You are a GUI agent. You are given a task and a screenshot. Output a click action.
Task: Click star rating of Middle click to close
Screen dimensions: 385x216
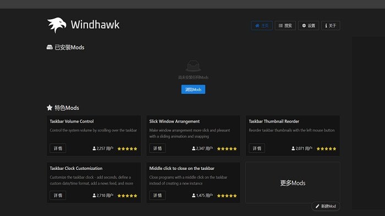227,196
